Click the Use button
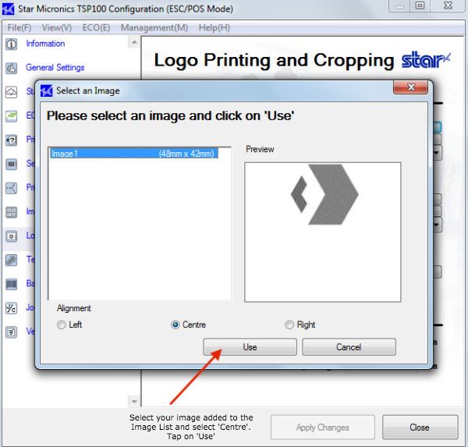Image resolution: width=468 pixels, height=447 pixels. pos(250,347)
